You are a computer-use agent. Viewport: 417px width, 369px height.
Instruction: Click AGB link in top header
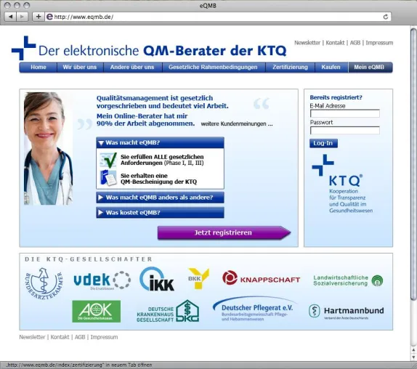[355, 43]
